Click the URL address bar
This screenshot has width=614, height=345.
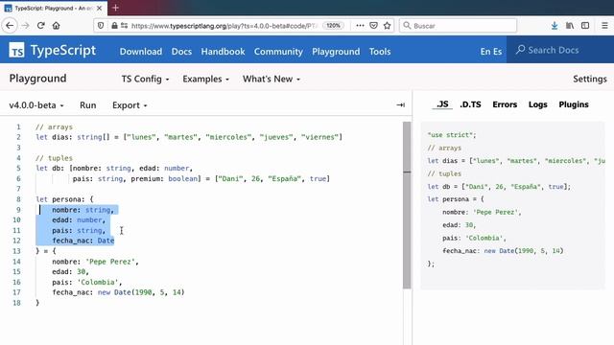tap(224, 26)
